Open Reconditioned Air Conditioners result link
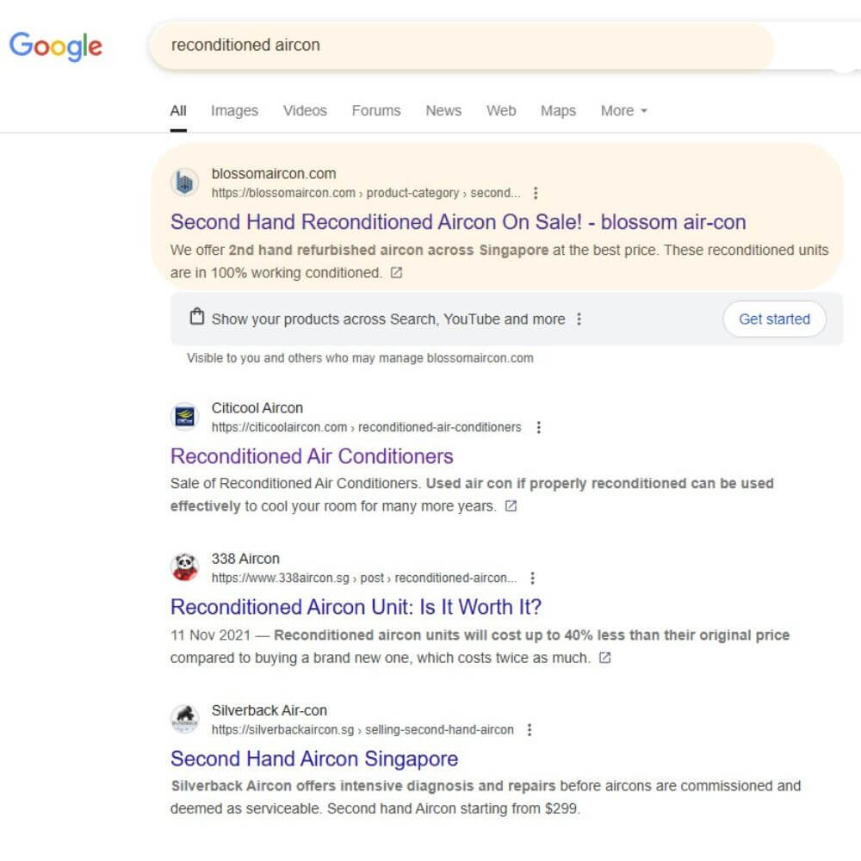The width and height of the screenshot is (861, 861). (312, 456)
